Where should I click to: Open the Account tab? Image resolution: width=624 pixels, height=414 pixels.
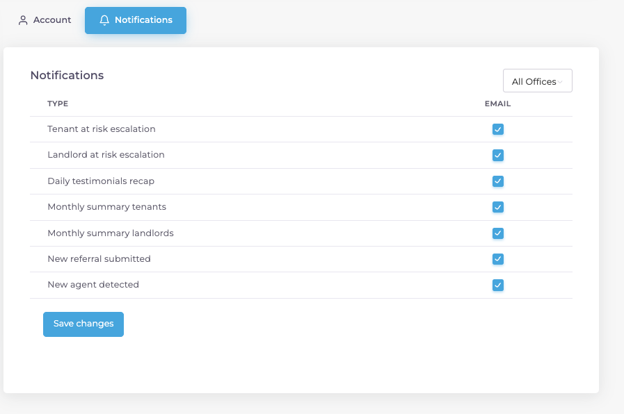click(x=45, y=20)
